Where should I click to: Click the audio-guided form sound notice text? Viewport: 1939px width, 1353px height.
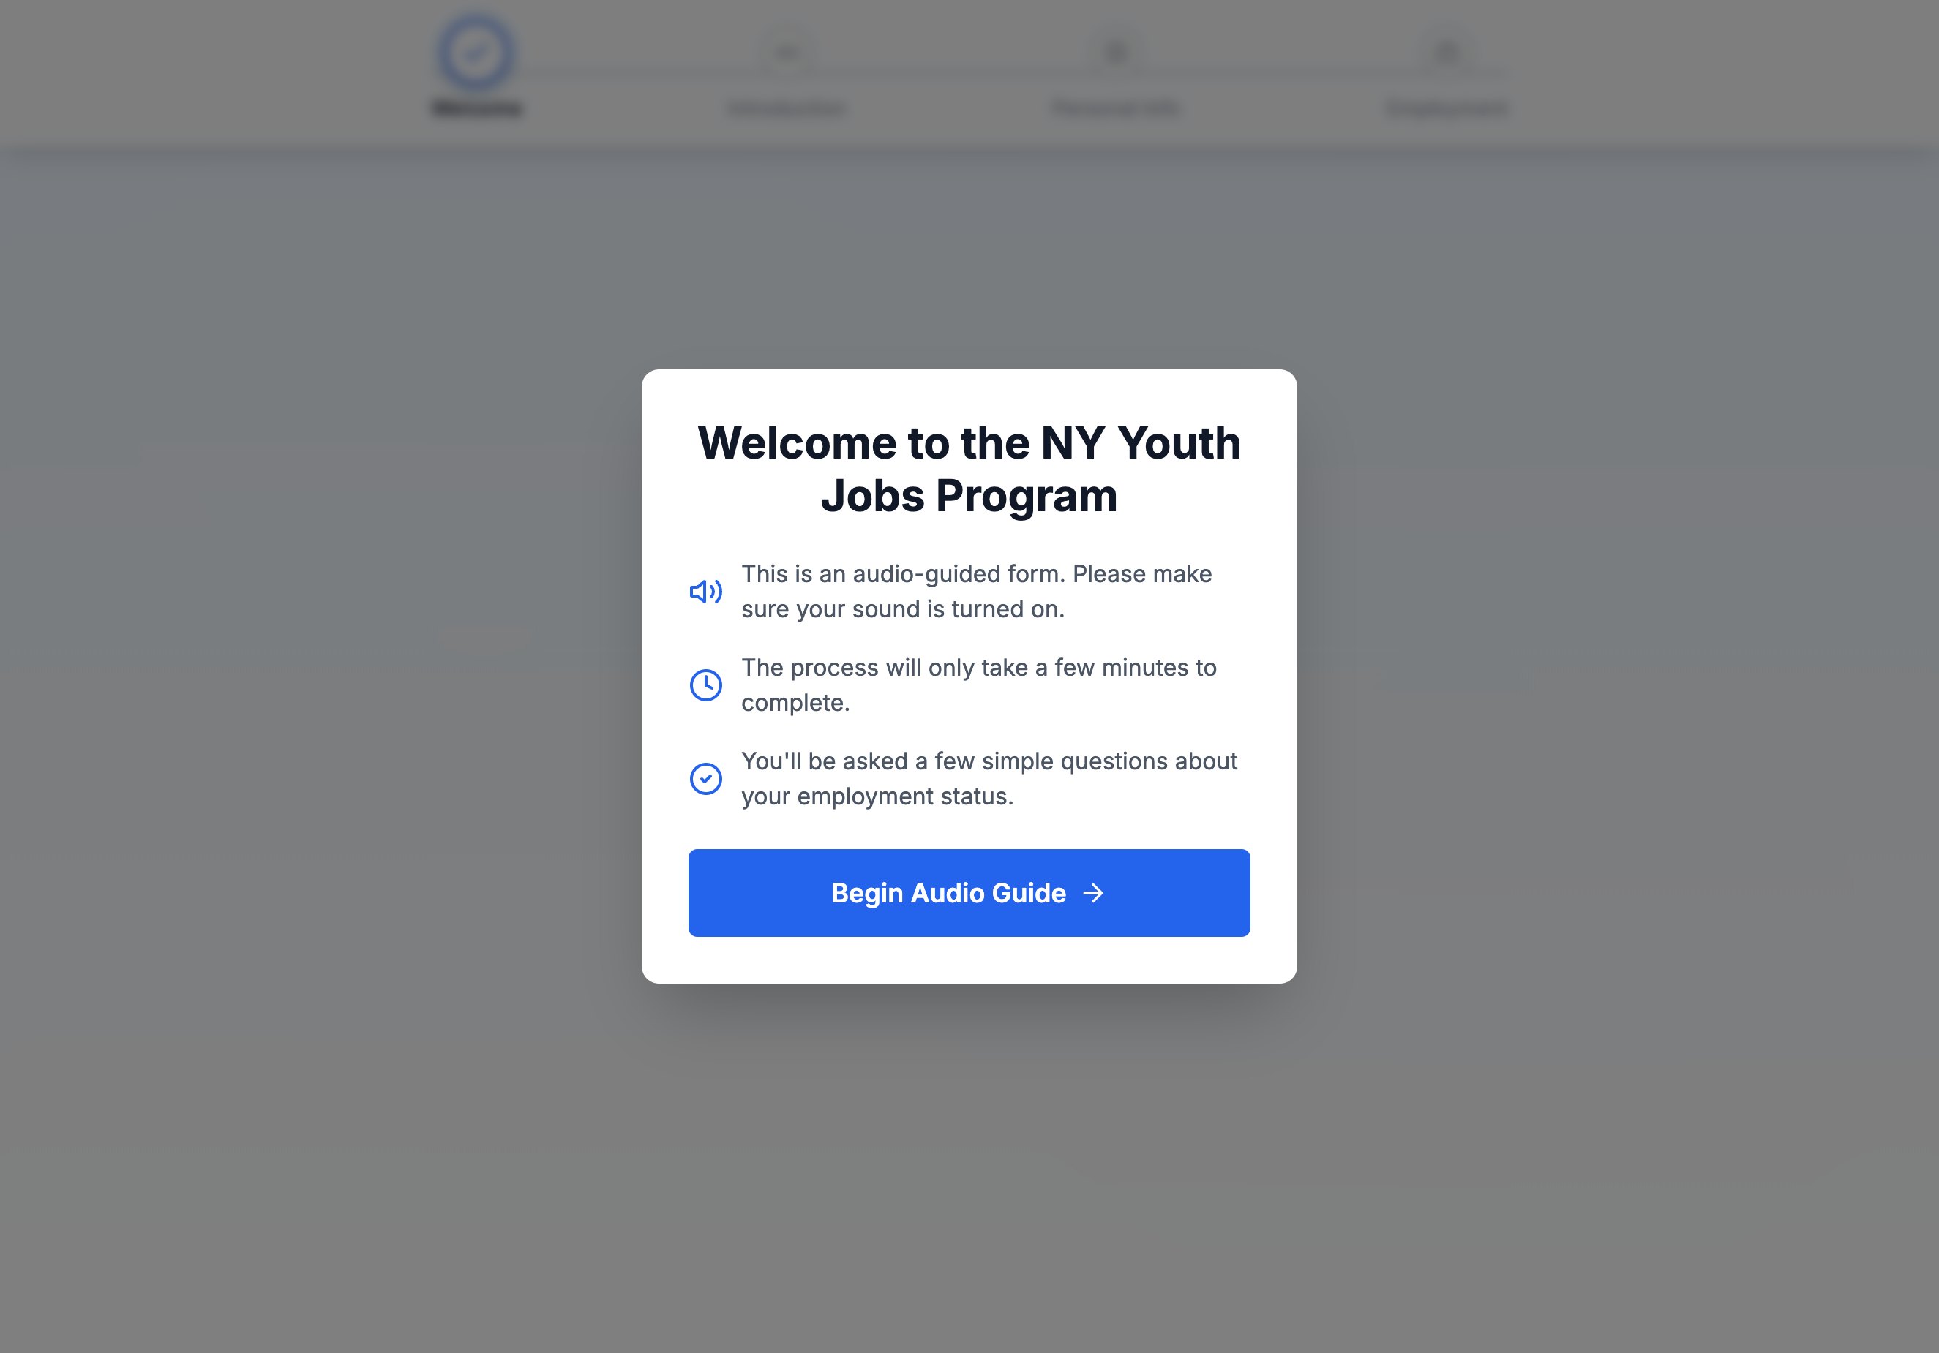tap(976, 591)
